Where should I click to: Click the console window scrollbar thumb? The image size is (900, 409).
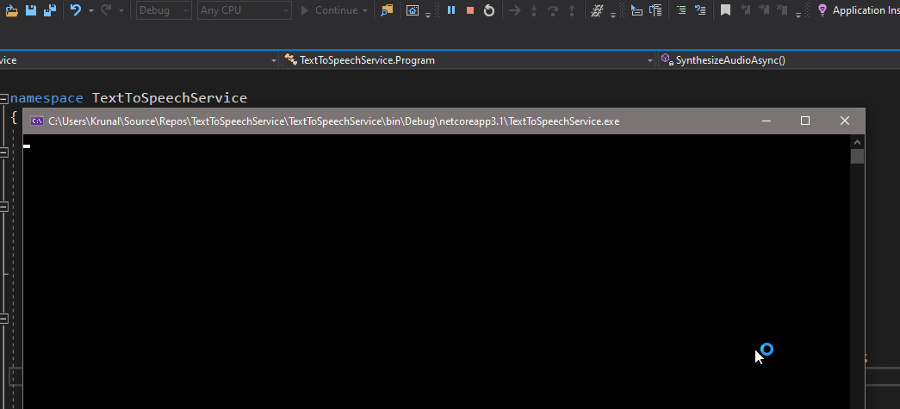coord(857,156)
